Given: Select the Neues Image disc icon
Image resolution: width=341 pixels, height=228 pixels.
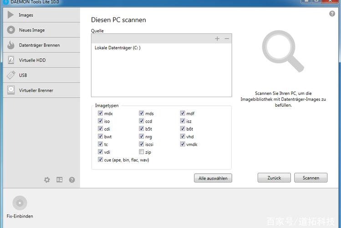Looking at the screenshot, I should tap(11, 30).
